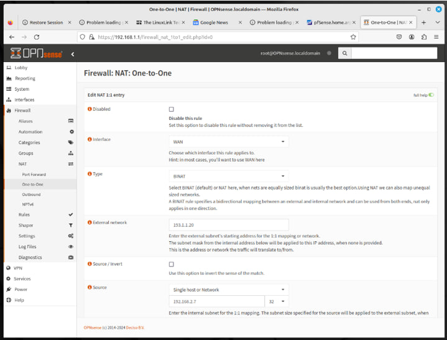Focus the OPNsense search box
Viewport: 447px width, 340px height.
[x=394, y=53]
